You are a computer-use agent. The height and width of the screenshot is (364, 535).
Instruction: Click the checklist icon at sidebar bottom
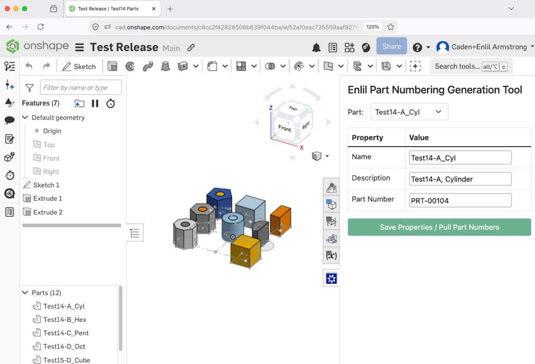click(x=10, y=212)
